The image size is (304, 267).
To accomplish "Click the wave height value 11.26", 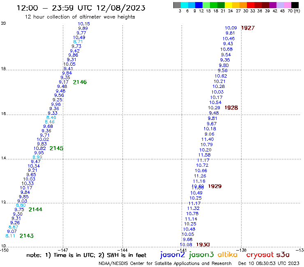I will click(x=200, y=176).
